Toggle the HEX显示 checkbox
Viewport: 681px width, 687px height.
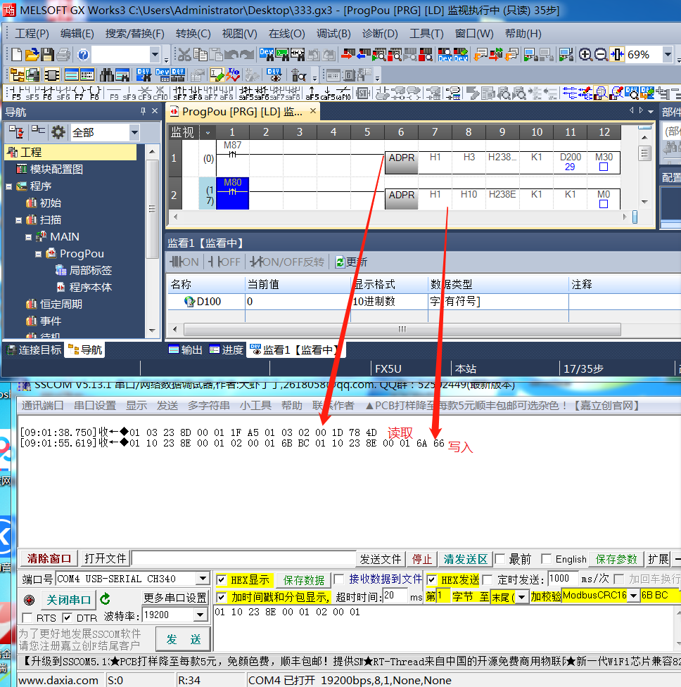[222, 580]
